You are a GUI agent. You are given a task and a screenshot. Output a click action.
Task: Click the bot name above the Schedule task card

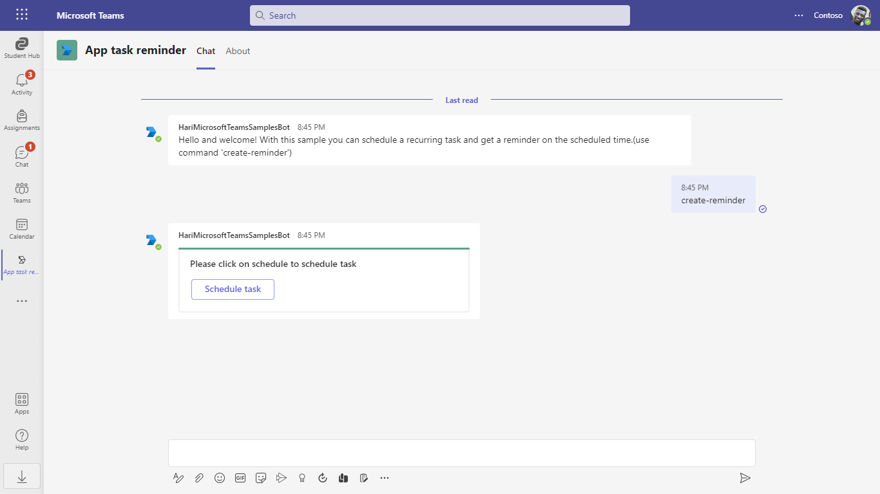pyautogui.click(x=234, y=235)
